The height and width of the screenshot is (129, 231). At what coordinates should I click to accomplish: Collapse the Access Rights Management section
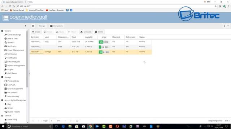tap(2, 100)
